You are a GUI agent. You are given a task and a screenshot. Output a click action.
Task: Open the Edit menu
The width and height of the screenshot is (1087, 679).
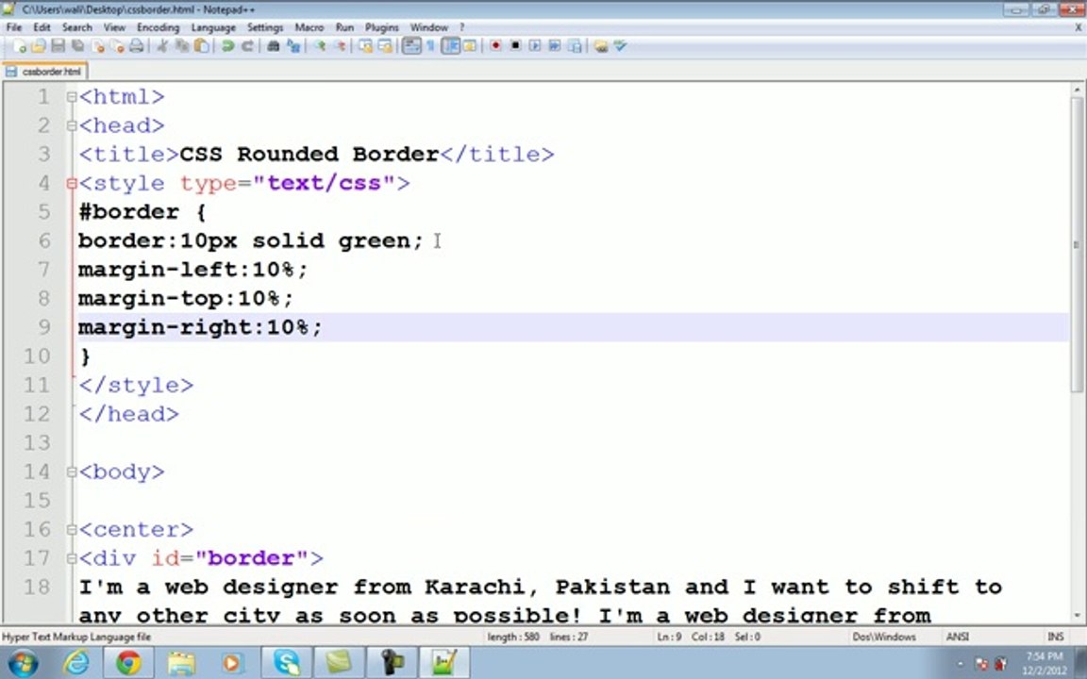pos(42,27)
